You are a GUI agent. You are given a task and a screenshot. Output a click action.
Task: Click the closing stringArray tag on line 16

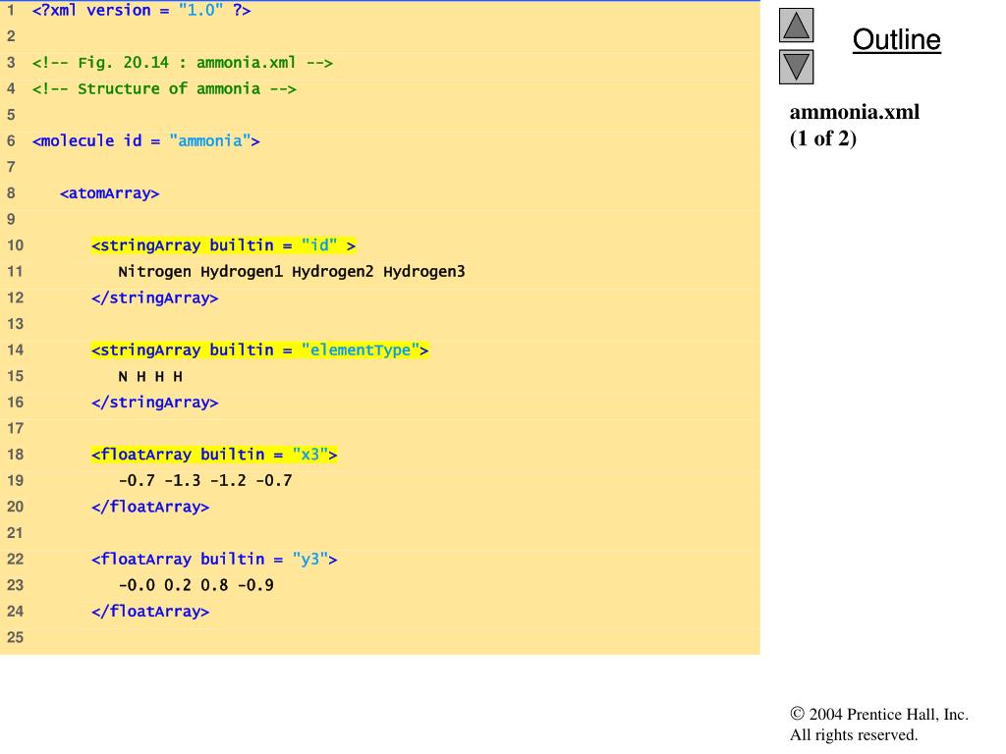pos(154,403)
